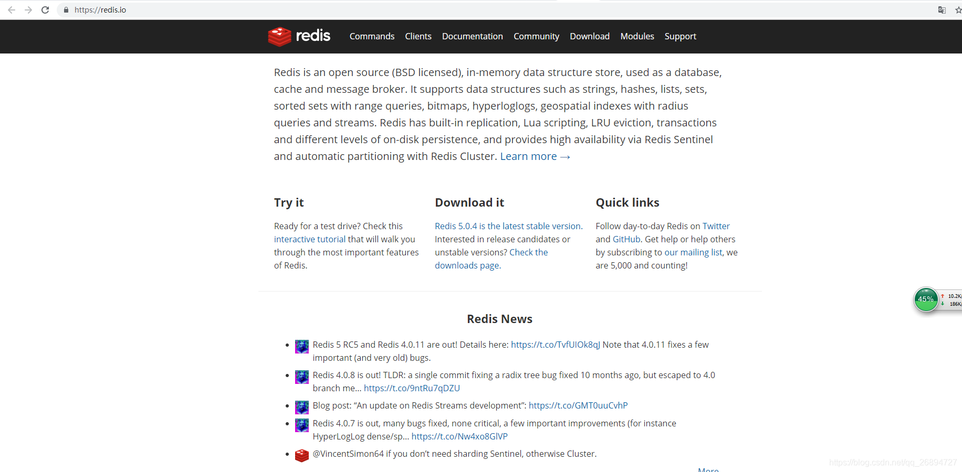Click avatar beside Redis 4.0.8 news
962x472 pixels.
coord(302,377)
